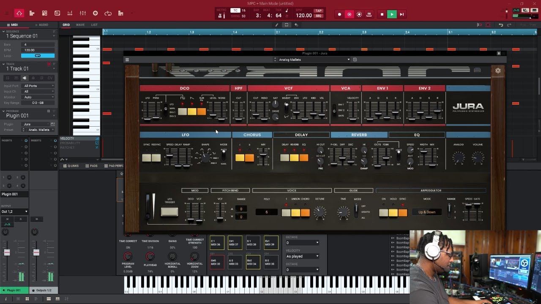
Task: Open the sample edit waveform mode icon
Action: pos(57,14)
